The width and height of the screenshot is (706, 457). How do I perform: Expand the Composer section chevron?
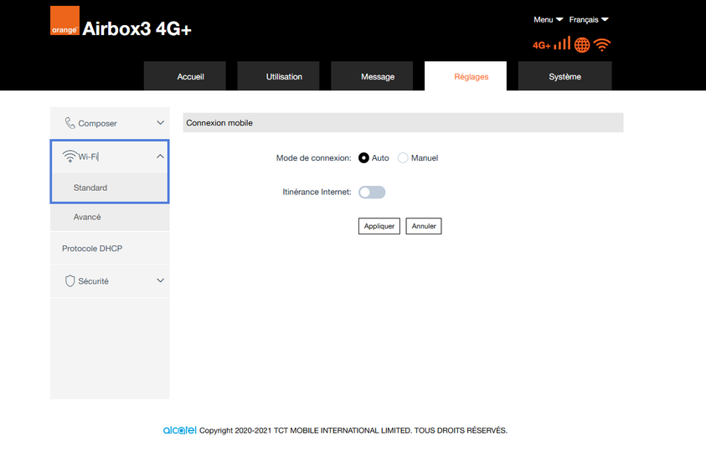[x=160, y=123]
